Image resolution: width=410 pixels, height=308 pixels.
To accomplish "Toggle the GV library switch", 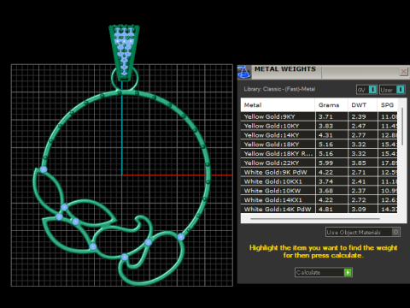I will pyautogui.click(x=366, y=90).
